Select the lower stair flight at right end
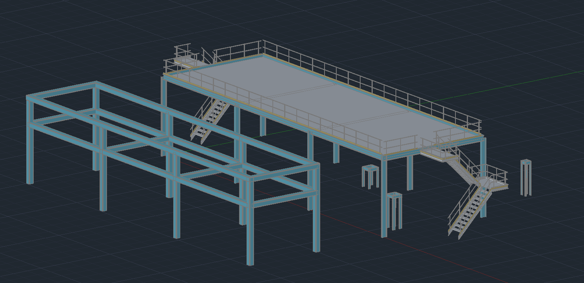The image size is (584, 283). point(470,211)
